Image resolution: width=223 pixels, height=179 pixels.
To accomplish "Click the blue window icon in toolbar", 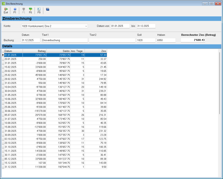I will [48, 10].
